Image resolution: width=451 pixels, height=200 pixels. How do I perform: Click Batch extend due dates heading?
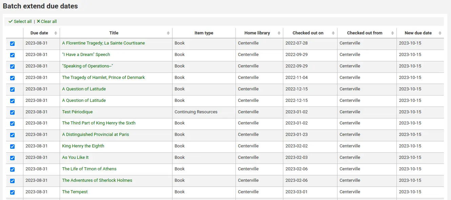(x=40, y=6)
